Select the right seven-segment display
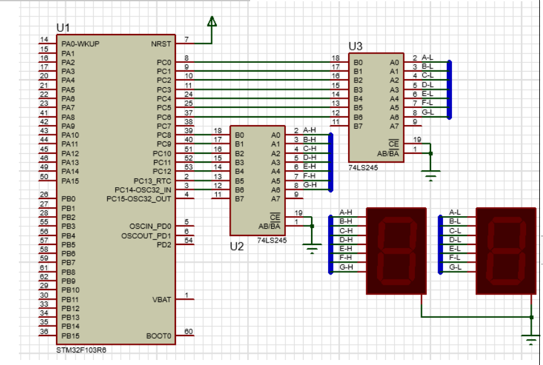The image size is (543, 365). pyautogui.click(x=506, y=251)
